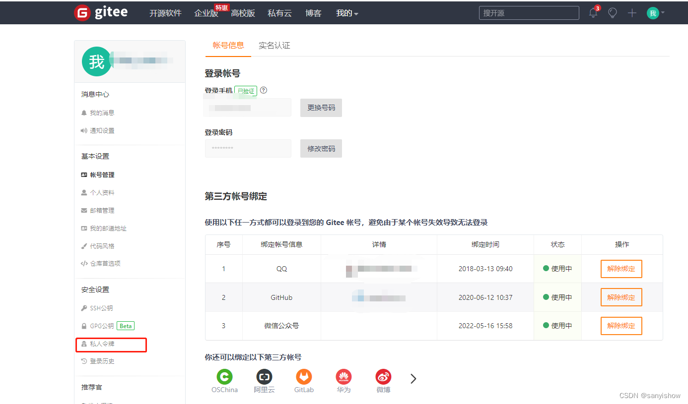
Task: Click the Gitee logo
Action: 100,12
